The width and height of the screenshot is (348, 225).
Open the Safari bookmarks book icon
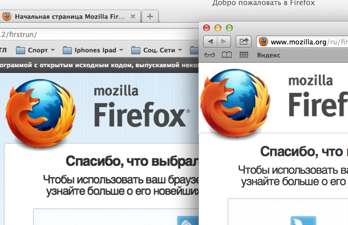click(x=227, y=56)
